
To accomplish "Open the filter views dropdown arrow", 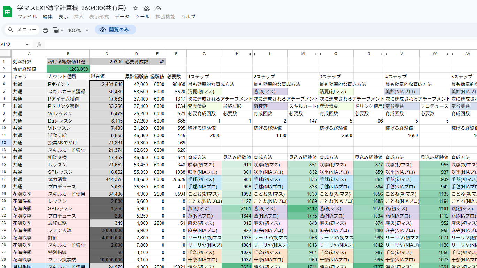I will (x=62, y=30).
